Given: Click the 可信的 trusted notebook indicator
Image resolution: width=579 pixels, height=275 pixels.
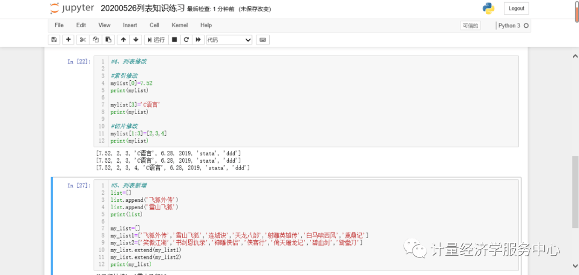Looking at the screenshot, I should (470, 26).
